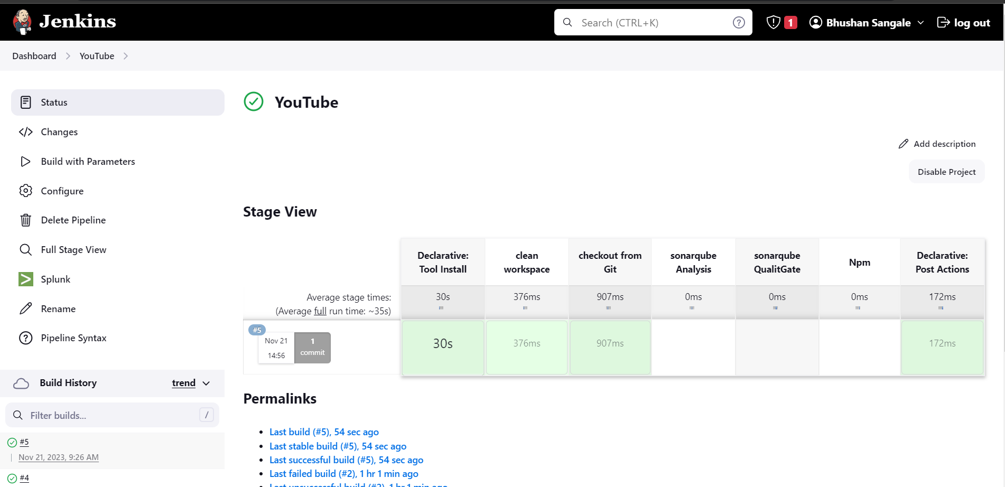Click the log out link
This screenshot has width=1005, height=487.
963,23
